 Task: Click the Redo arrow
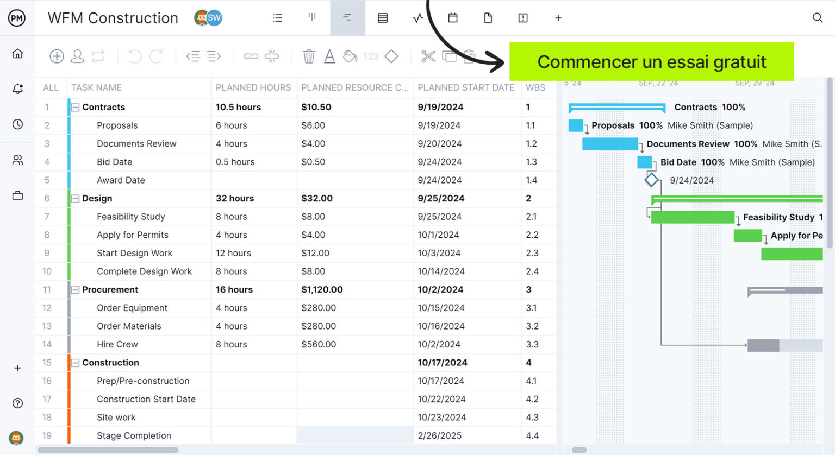[156, 56]
